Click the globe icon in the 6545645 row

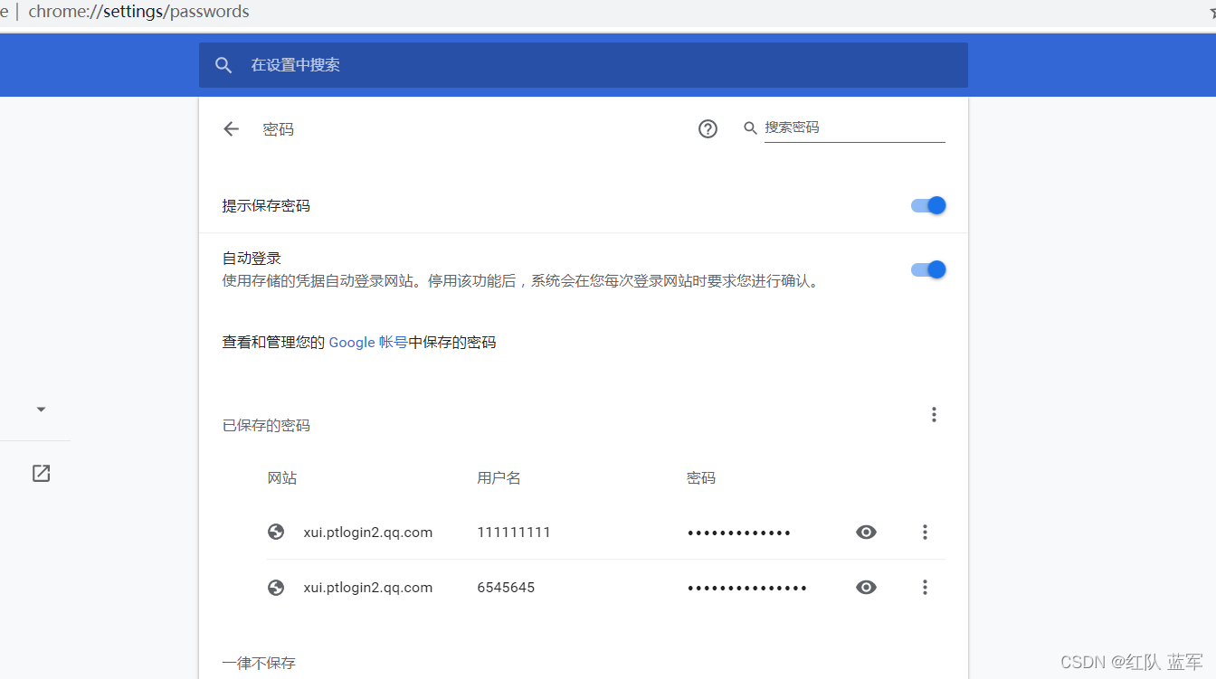click(x=277, y=588)
